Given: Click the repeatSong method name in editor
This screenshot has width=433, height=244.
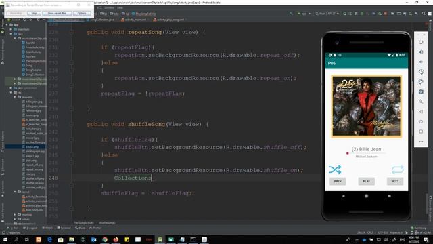Looking at the screenshot, I should click(145, 32).
